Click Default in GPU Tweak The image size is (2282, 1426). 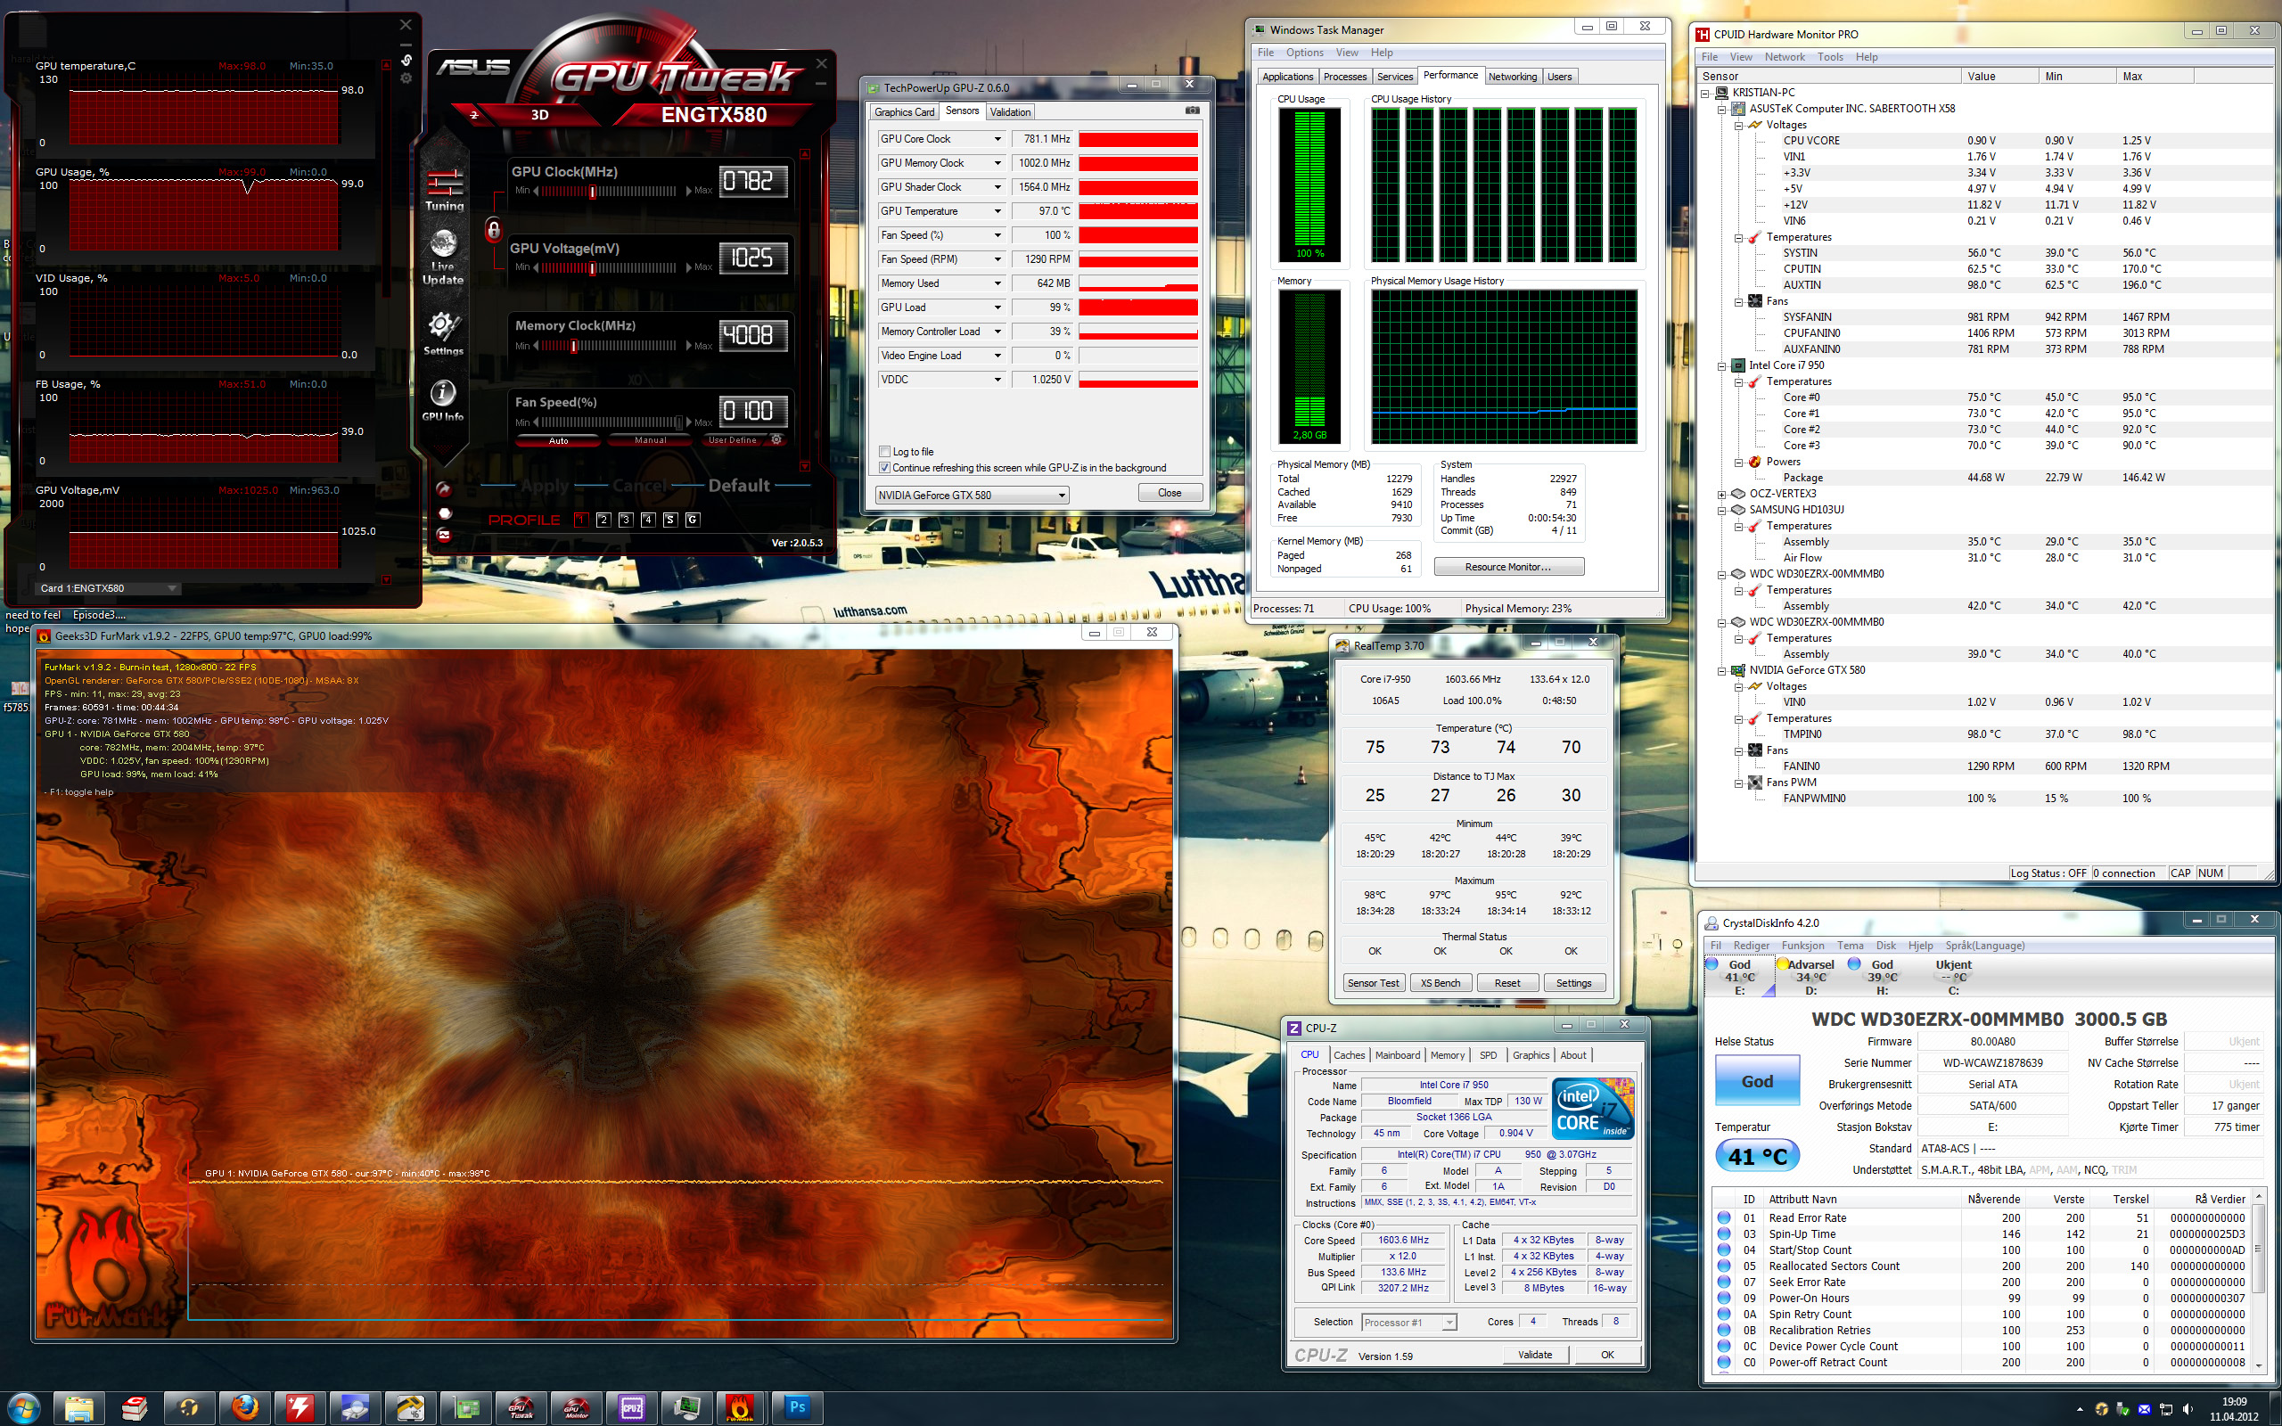tap(738, 486)
